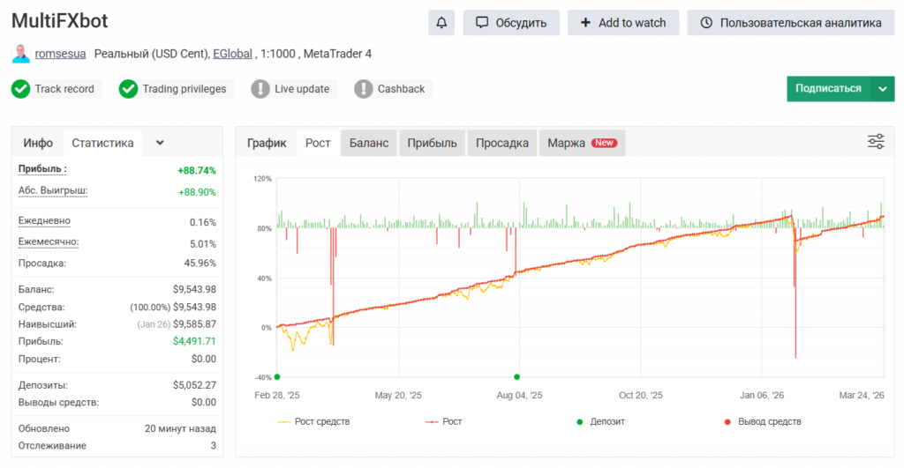The width and height of the screenshot is (904, 468).
Task: Switch to the Просадка chart tab
Action: [501, 143]
